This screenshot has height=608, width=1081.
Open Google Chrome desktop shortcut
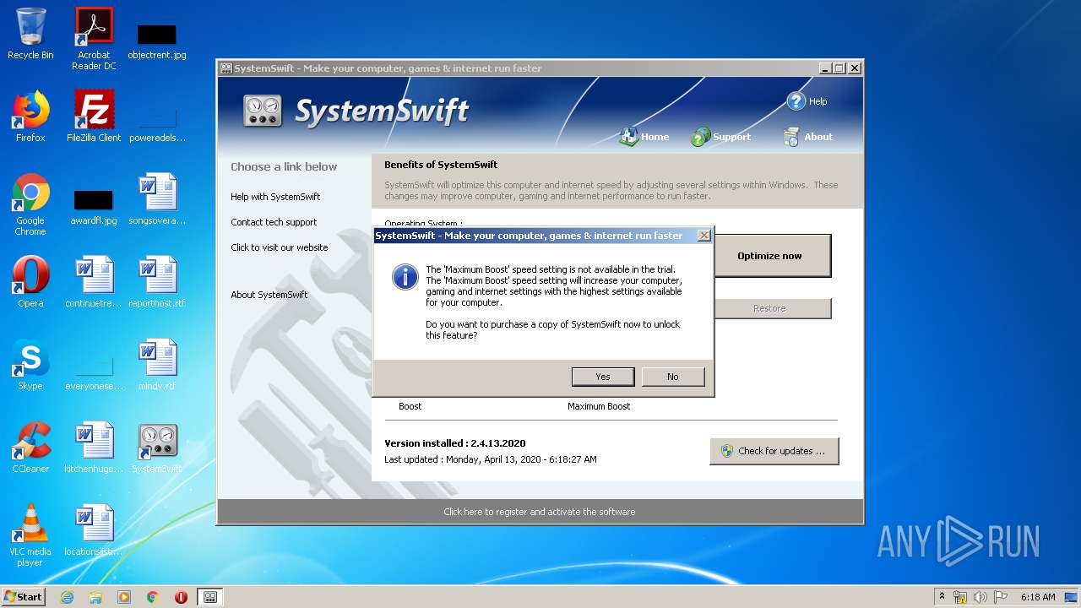point(30,204)
